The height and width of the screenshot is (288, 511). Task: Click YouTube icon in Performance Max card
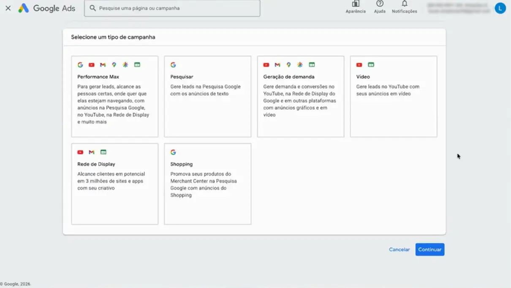pos(92,65)
